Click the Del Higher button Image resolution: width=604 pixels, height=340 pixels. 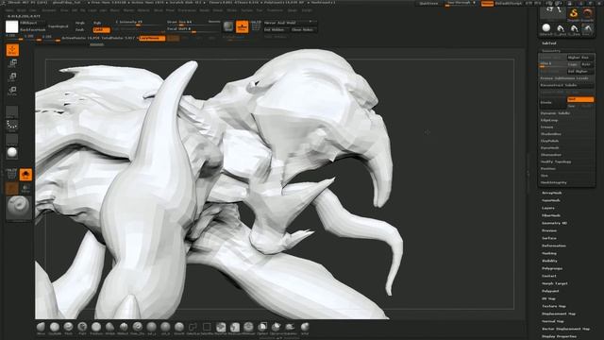[x=580, y=72]
